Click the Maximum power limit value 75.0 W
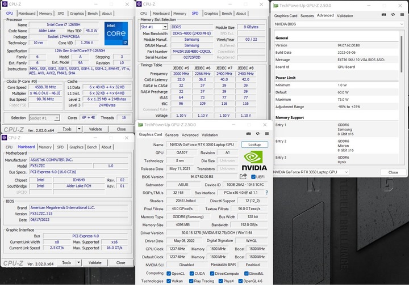The height and width of the screenshot is (285, 409). [x=343, y=99]
